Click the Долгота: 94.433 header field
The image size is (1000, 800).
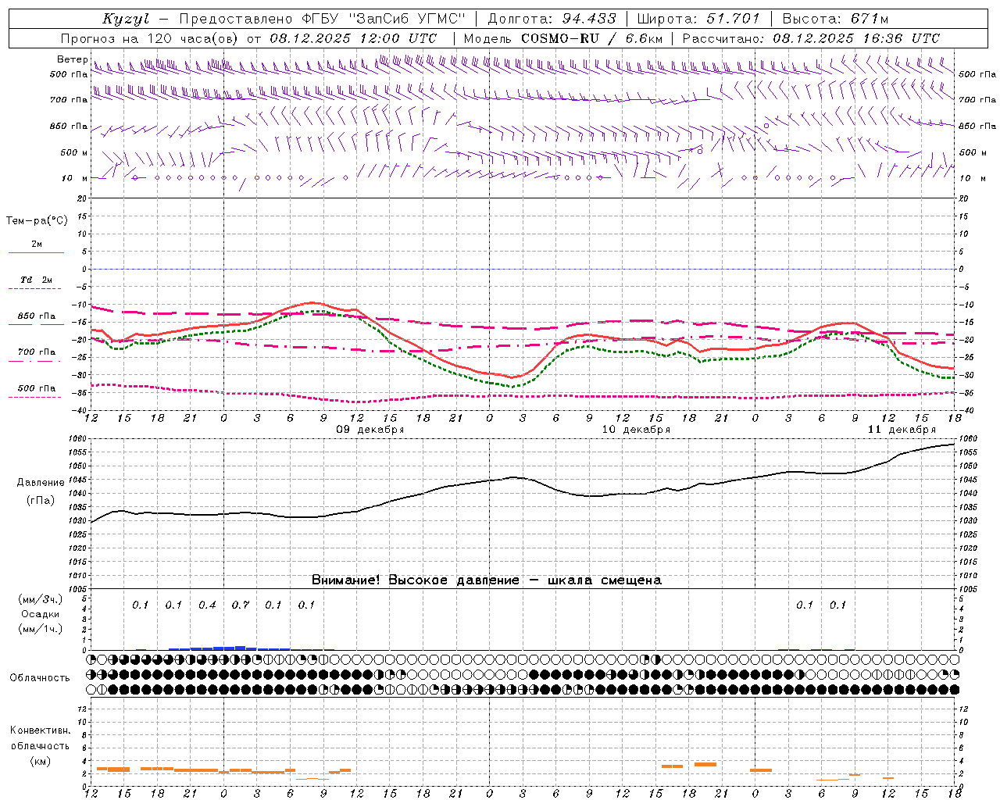click(552, 19)
